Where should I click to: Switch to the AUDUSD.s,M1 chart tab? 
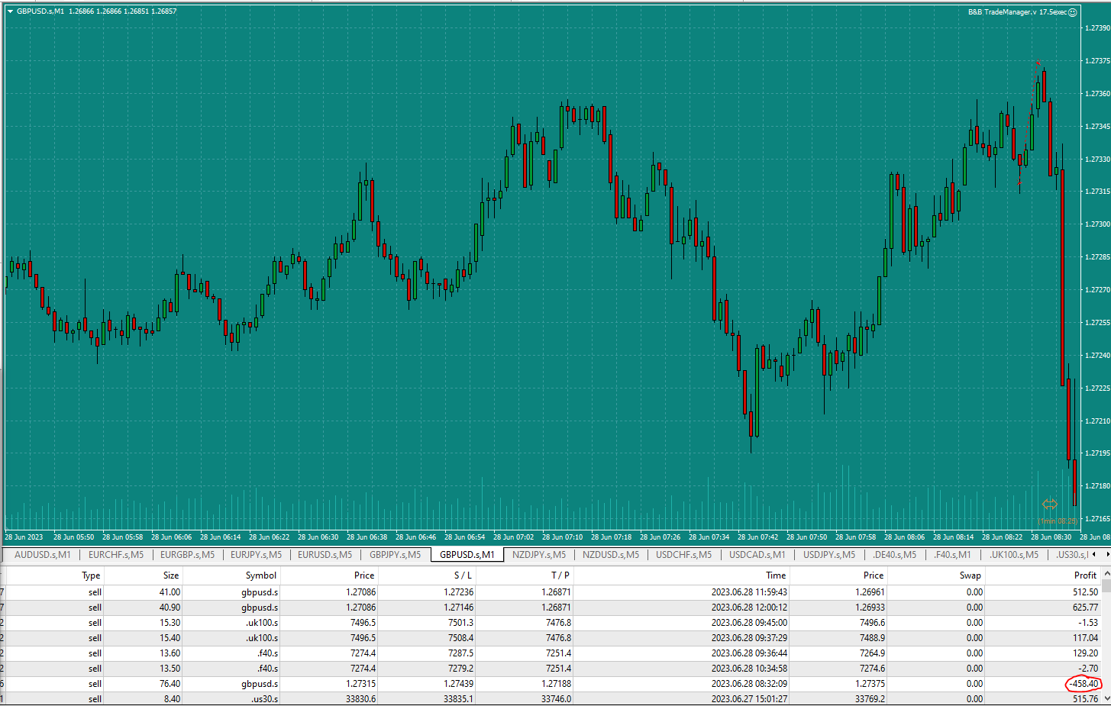click(x=42, y=555)
